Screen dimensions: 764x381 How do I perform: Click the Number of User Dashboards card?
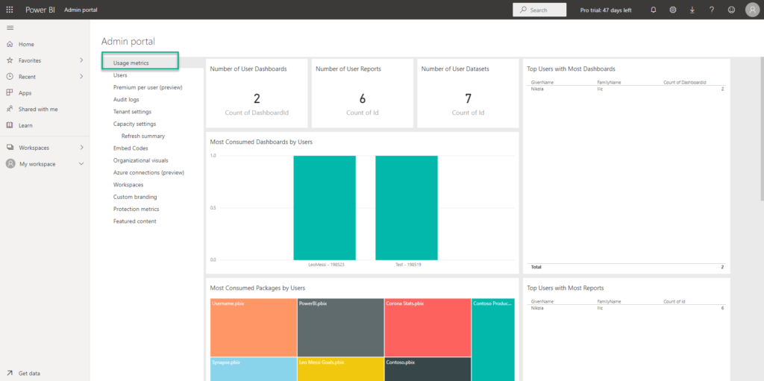pyautogui.click(x=257, y=93)
